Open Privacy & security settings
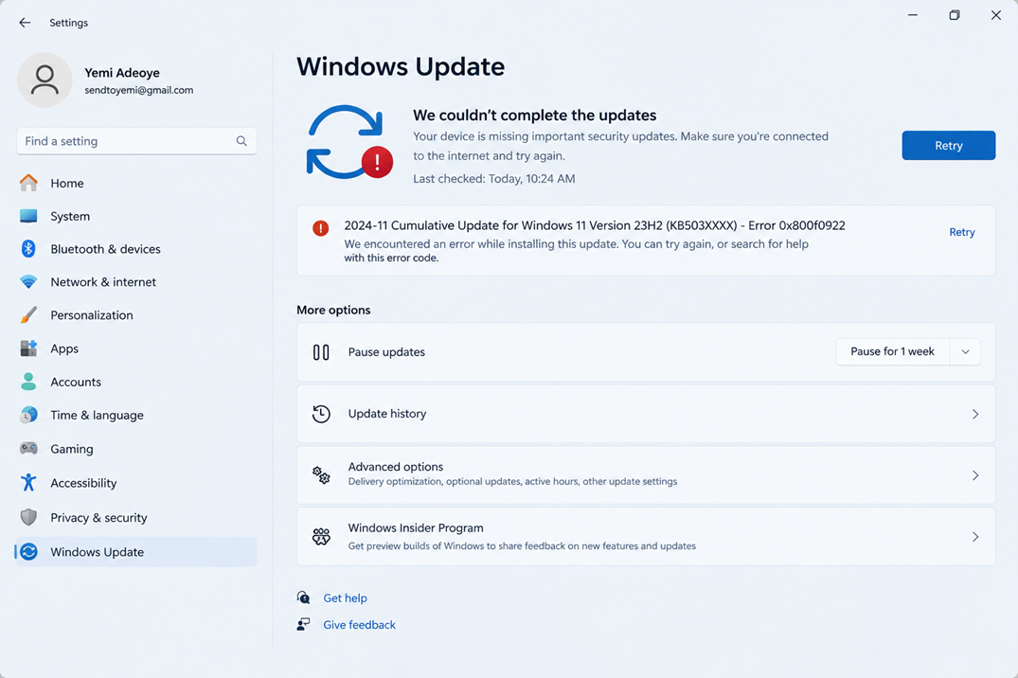Screen dimensions: 1018x678 pyautogui.click(x=136, y=518)
